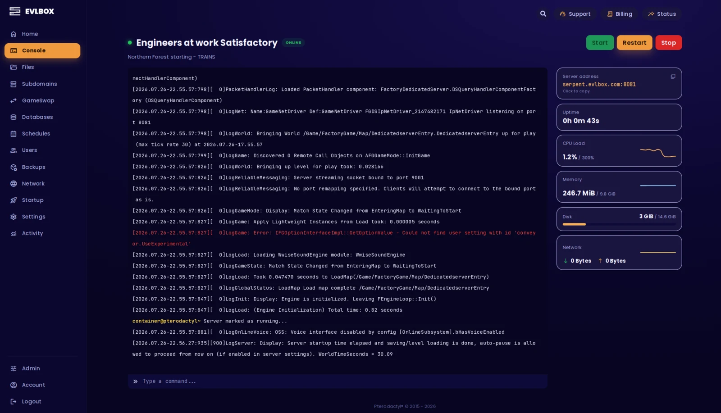Restart the server
Viewport: 721px width, 413px height.
click(x=634, y=43)
